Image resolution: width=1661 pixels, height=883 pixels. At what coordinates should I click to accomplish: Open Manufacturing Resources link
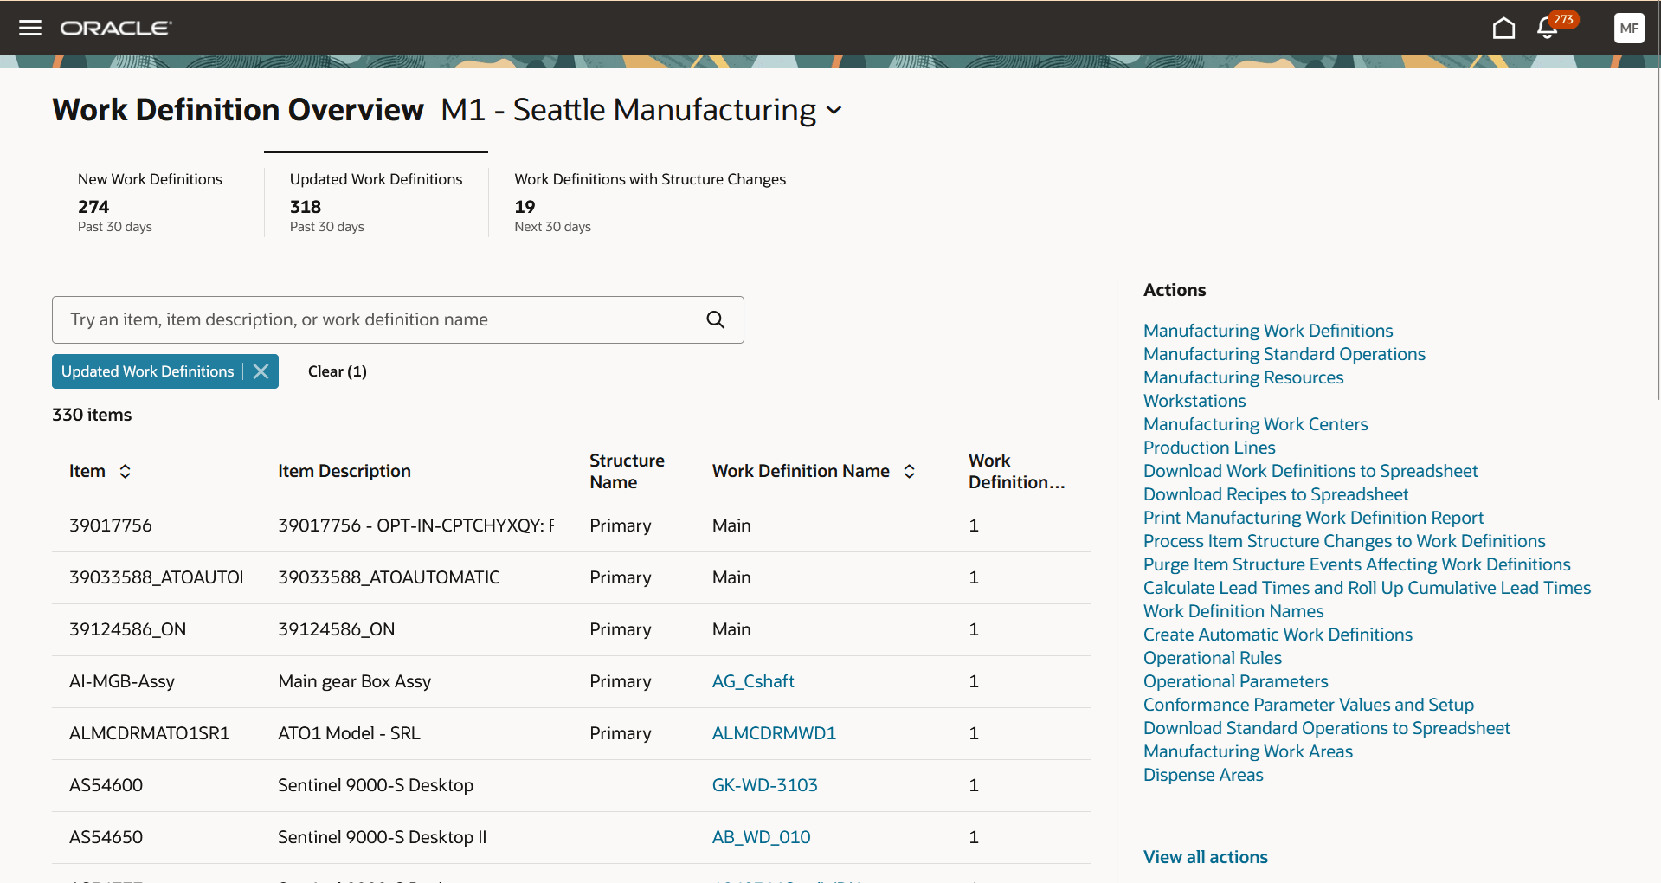pyautogui.click(x=1244, y=377)
